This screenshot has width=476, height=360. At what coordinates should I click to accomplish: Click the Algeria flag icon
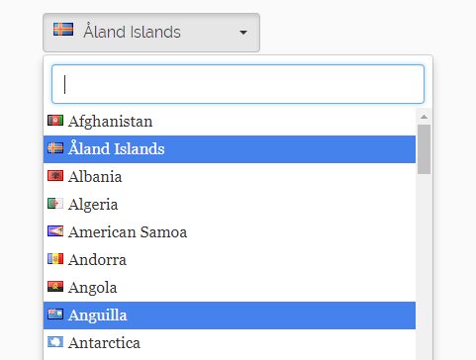pos(55,204)
